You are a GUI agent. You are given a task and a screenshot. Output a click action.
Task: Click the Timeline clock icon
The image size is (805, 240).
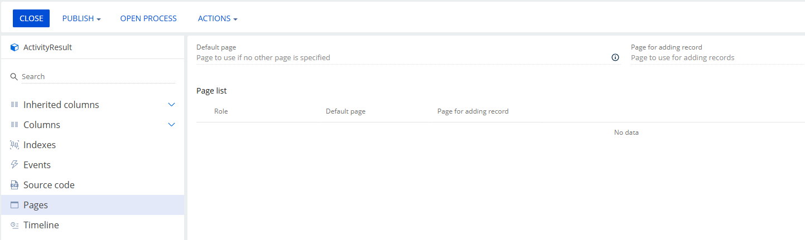coord(15,225)
